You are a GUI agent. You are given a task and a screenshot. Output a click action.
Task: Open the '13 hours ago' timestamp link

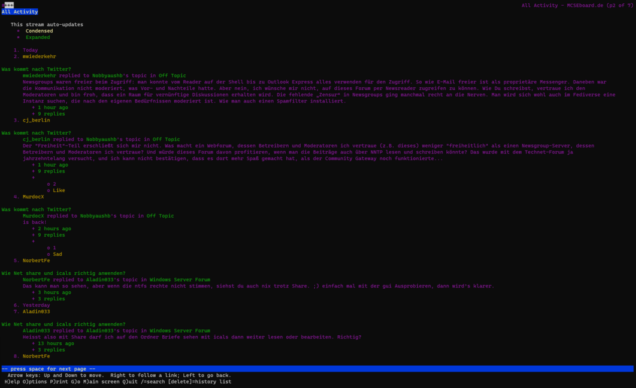[x=56, y=343]
